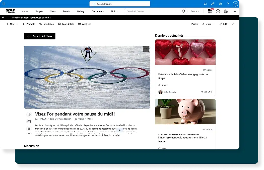Share article via email envelope icon

(29, 129)
